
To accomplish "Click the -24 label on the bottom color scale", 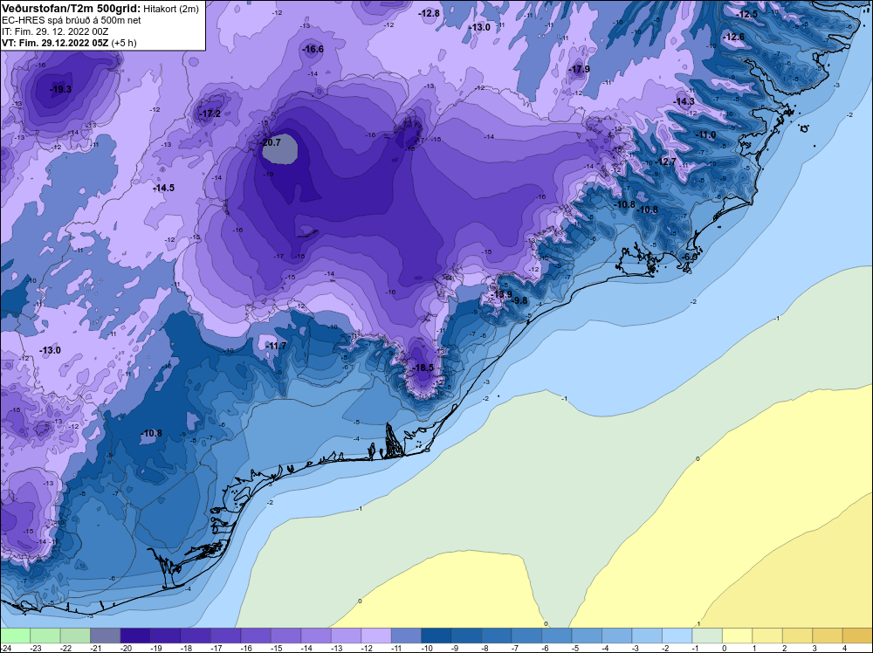I will pyautogui.click(x=7, y=648).
